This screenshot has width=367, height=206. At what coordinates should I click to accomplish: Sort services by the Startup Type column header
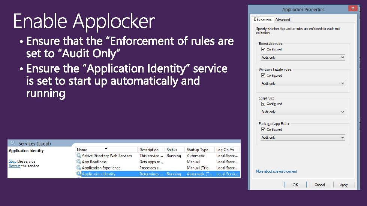click(x=200, y=150)
